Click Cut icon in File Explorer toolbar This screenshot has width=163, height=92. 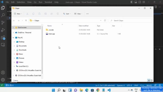tap(27, 14)
